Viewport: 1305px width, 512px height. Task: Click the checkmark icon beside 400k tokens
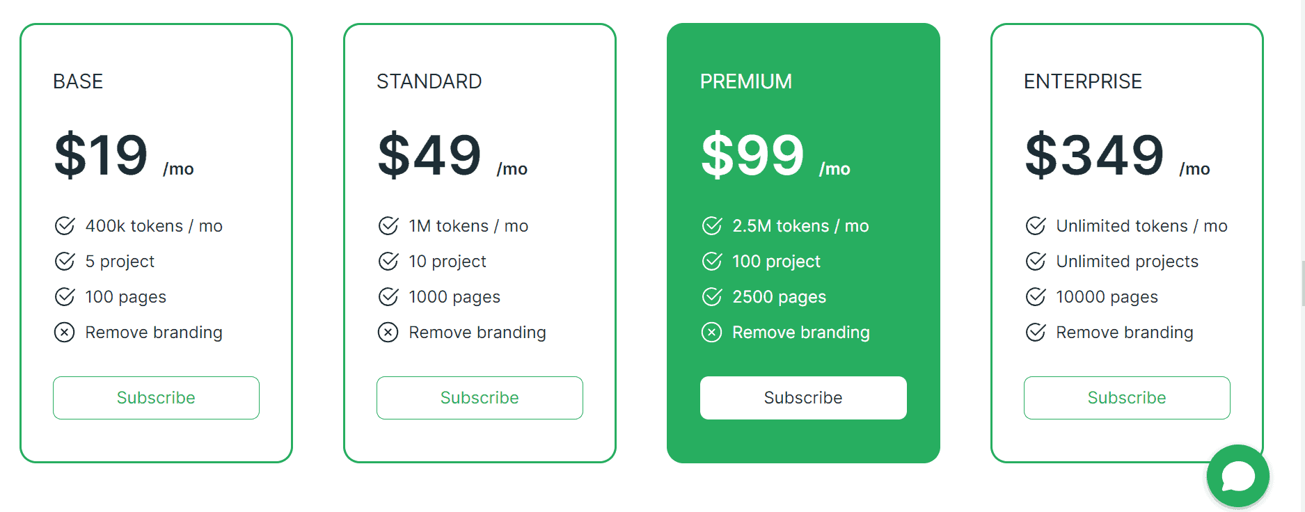(x=65, y=225)
